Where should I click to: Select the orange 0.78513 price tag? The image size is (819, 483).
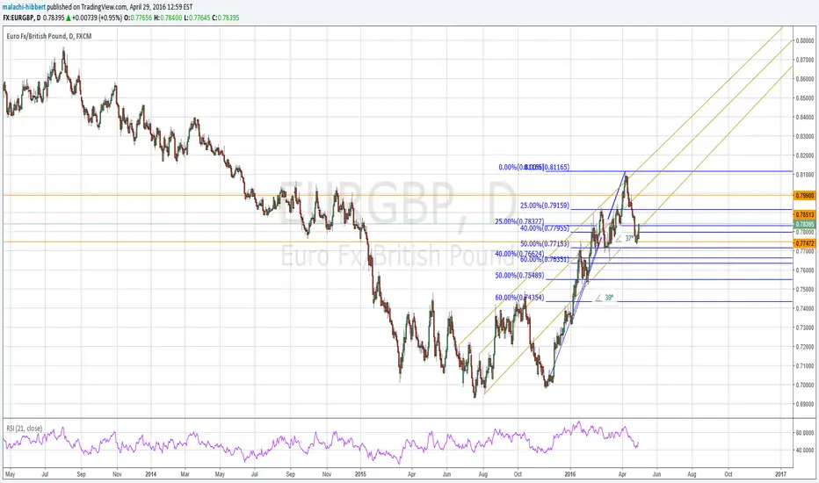804,214
